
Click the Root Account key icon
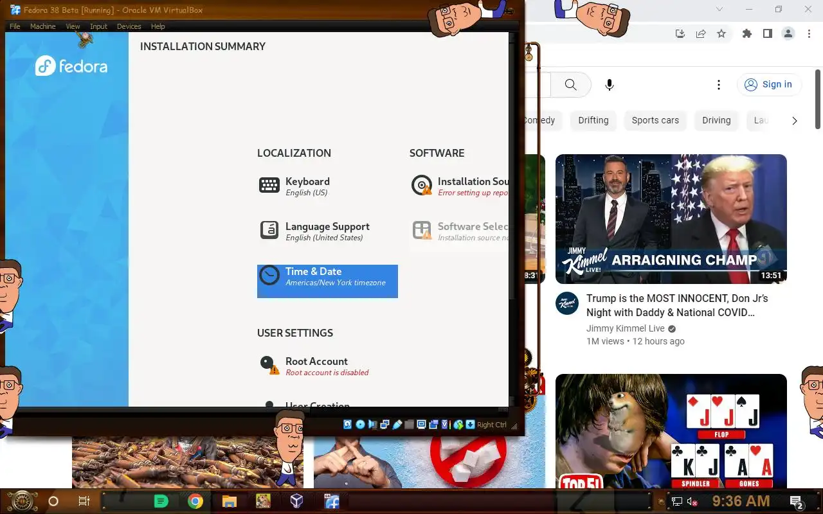[269, 365]
